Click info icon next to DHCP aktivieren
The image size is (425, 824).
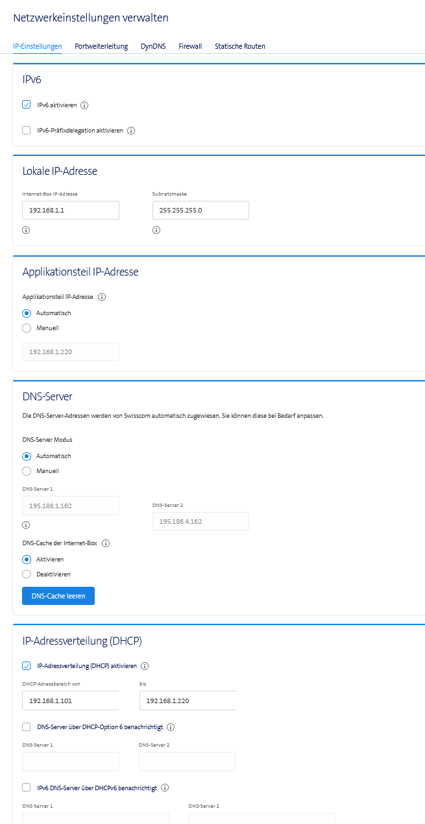(x=145, y=666)
